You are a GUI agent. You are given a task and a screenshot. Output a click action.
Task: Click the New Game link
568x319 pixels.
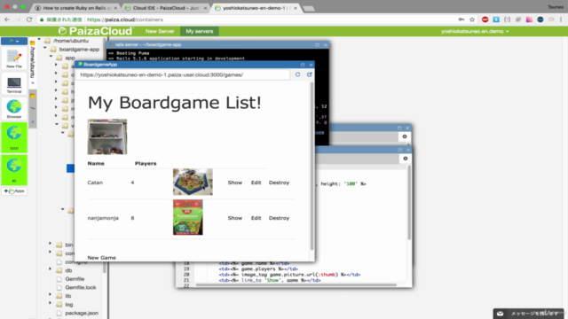pos(102,258)
